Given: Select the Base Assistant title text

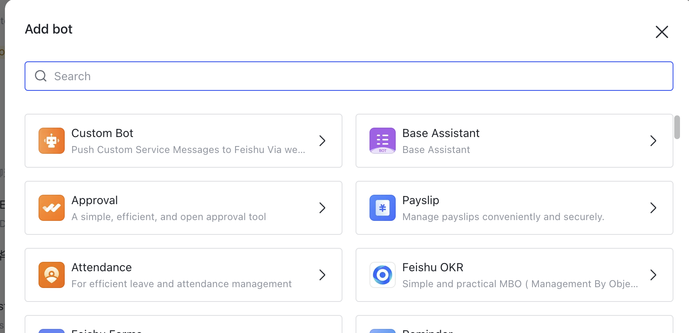Looking at the screenshot, I should (441, 133).
